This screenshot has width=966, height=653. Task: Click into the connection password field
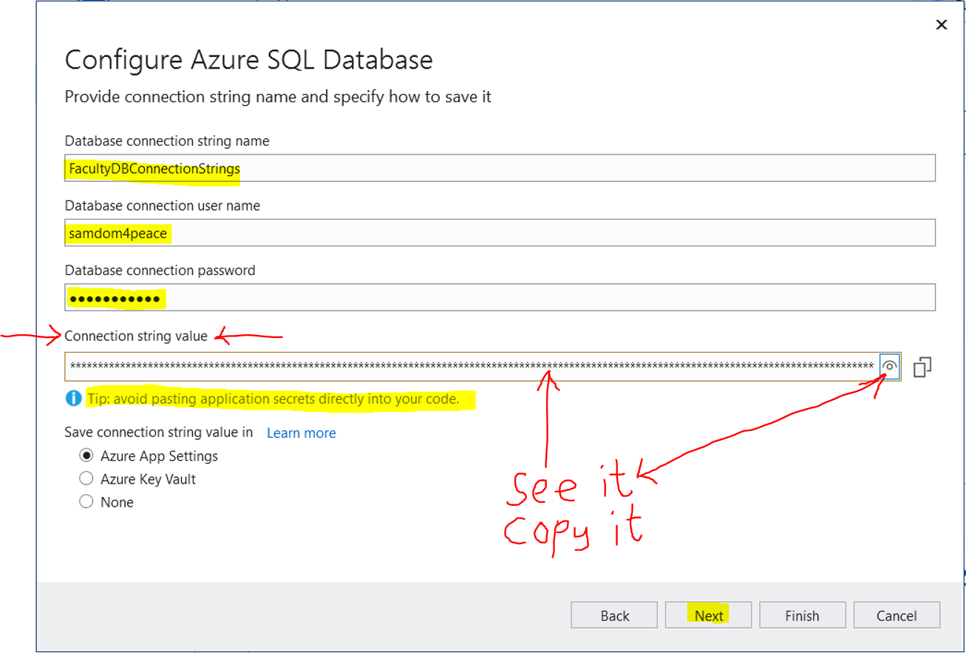pyautogui.click(x=500, y=297)
